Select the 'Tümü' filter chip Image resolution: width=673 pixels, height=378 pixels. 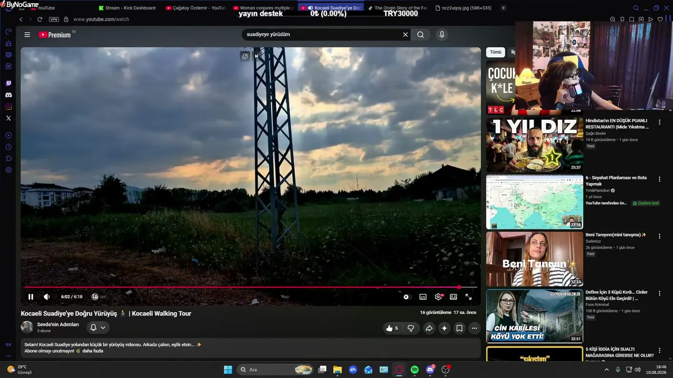coord(496,52)
